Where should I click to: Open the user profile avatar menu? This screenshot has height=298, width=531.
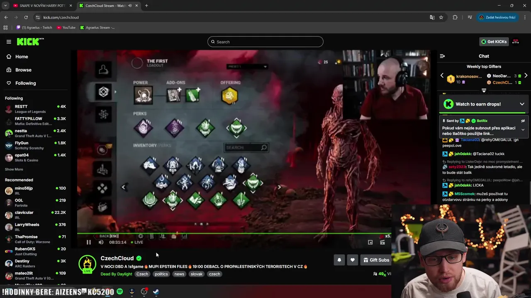(516, 42)
